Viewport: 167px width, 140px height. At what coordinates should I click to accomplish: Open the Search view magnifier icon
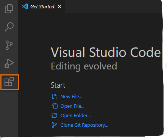click(x=9, y=27)
